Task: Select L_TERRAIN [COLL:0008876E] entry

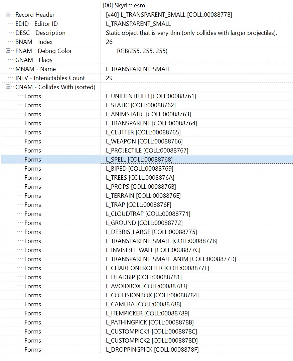Action: point(143,196)
